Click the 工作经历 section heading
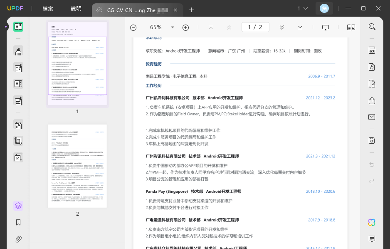 [154, 85]
